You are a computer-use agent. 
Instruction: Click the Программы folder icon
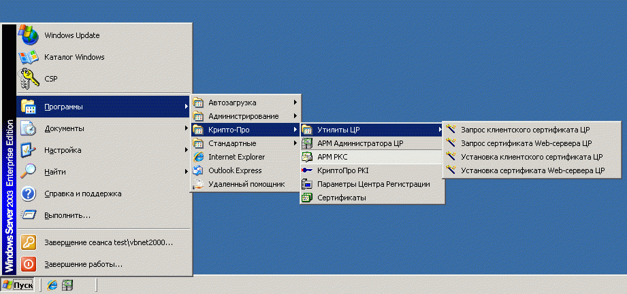point(29,107)
